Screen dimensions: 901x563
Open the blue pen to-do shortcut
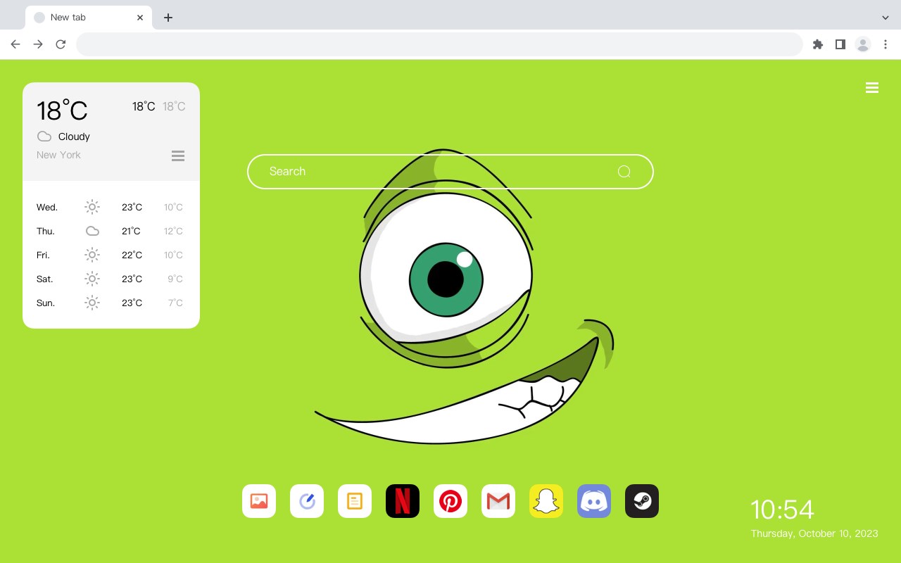[x=307, y=501]
